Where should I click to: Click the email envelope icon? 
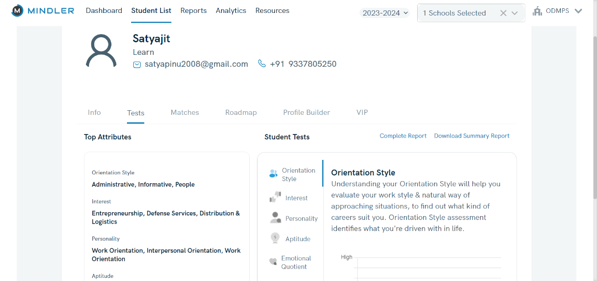tap(137, 65)
